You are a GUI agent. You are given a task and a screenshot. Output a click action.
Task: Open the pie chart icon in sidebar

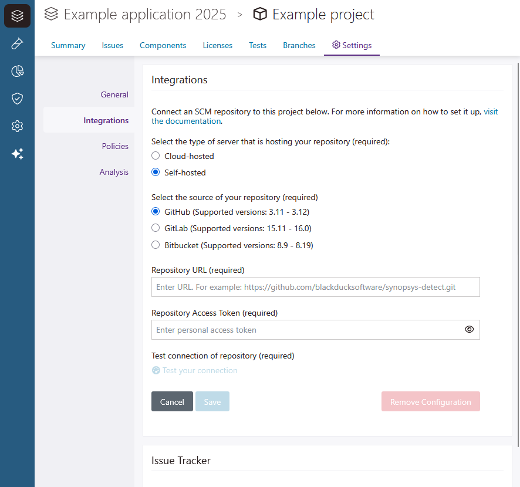coord(17,72)
